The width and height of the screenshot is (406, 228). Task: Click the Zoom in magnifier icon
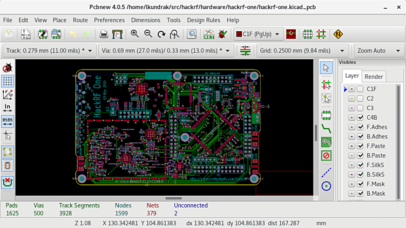[134, 34]
